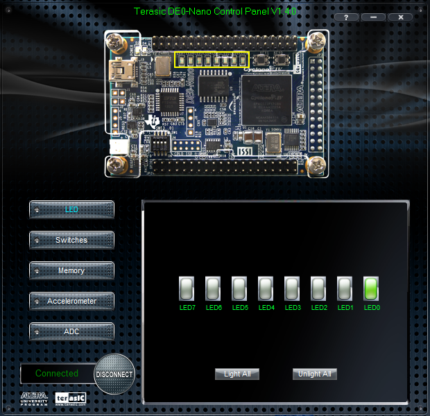Screen dimensions: 430x416
Task: Enable the LED4 light switch
Action: click(266, 288)
